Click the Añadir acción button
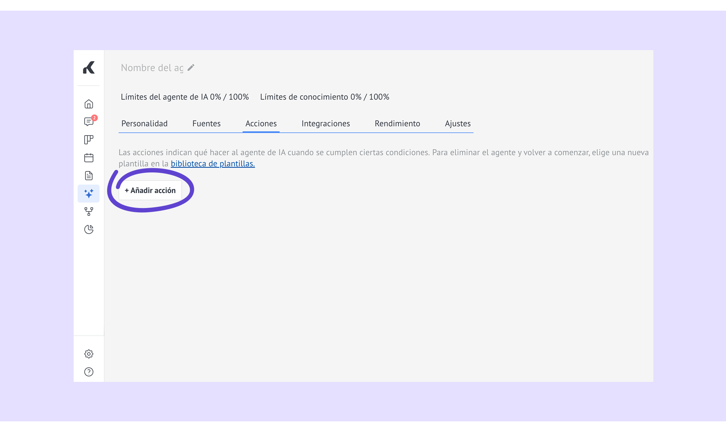This screenshot has height=432, width=726. [150, 190]
